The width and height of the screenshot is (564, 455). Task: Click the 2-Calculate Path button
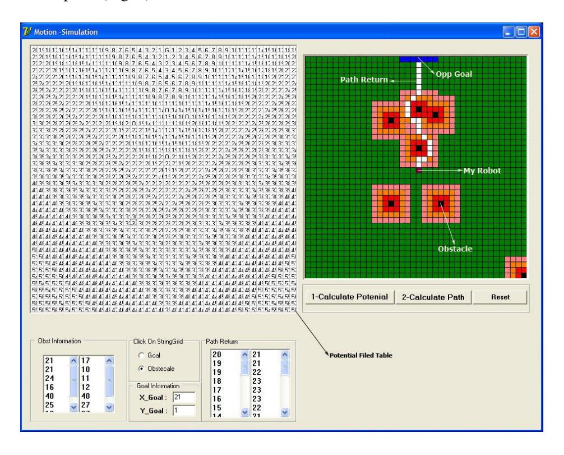click(x=433, y=297)
